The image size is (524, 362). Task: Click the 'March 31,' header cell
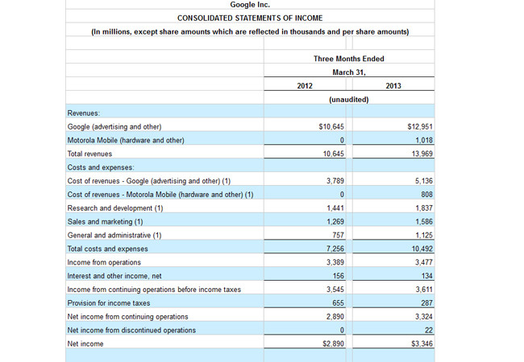tap(349, 72)
